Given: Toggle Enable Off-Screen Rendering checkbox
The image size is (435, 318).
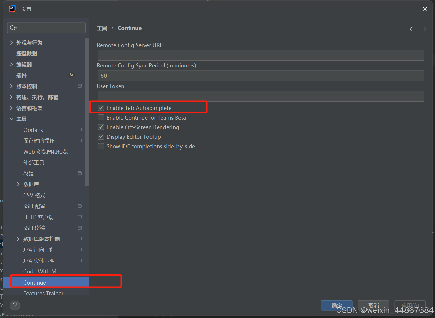Looking at the screenshot, I should pyautogui.click(x=101, y=127).
